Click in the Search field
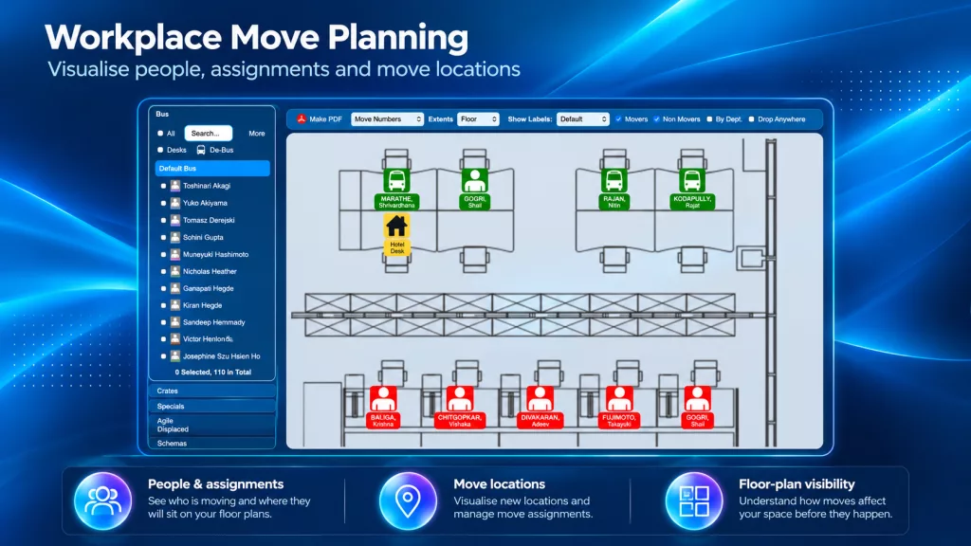The height and width of the screenshot is (546, 971). pos(208,133)
